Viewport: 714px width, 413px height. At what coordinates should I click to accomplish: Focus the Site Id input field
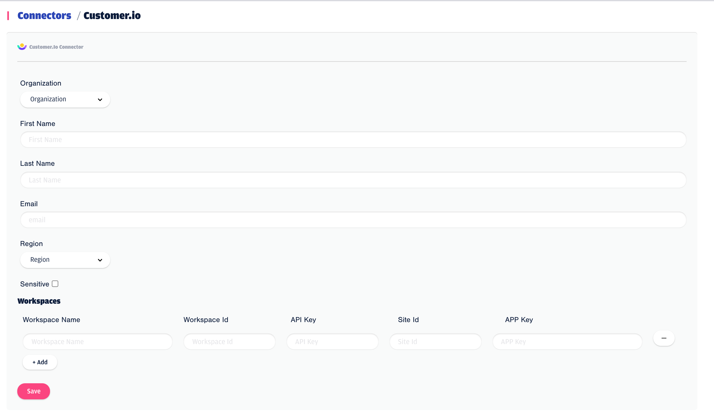click(x=436, y=342)
